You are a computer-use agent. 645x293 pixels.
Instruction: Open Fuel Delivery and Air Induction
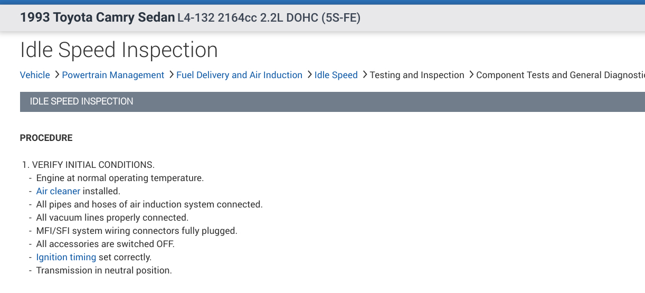pos(239,75)
